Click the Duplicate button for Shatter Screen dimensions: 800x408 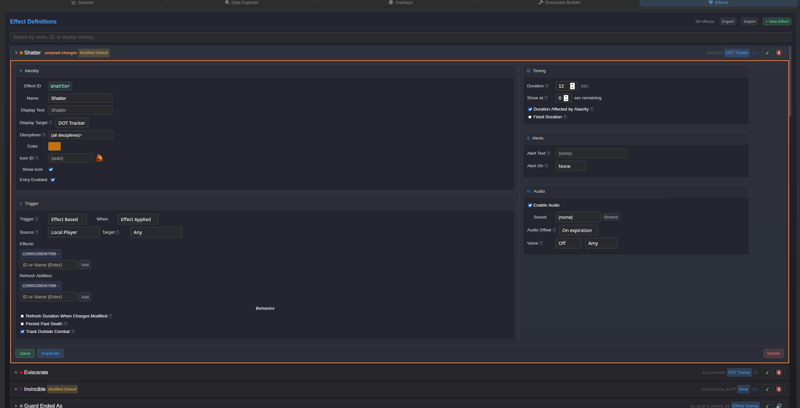[x=50, y=353]
